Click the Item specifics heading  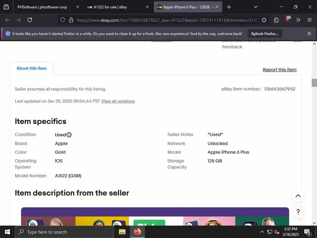[x=41, y=121]
